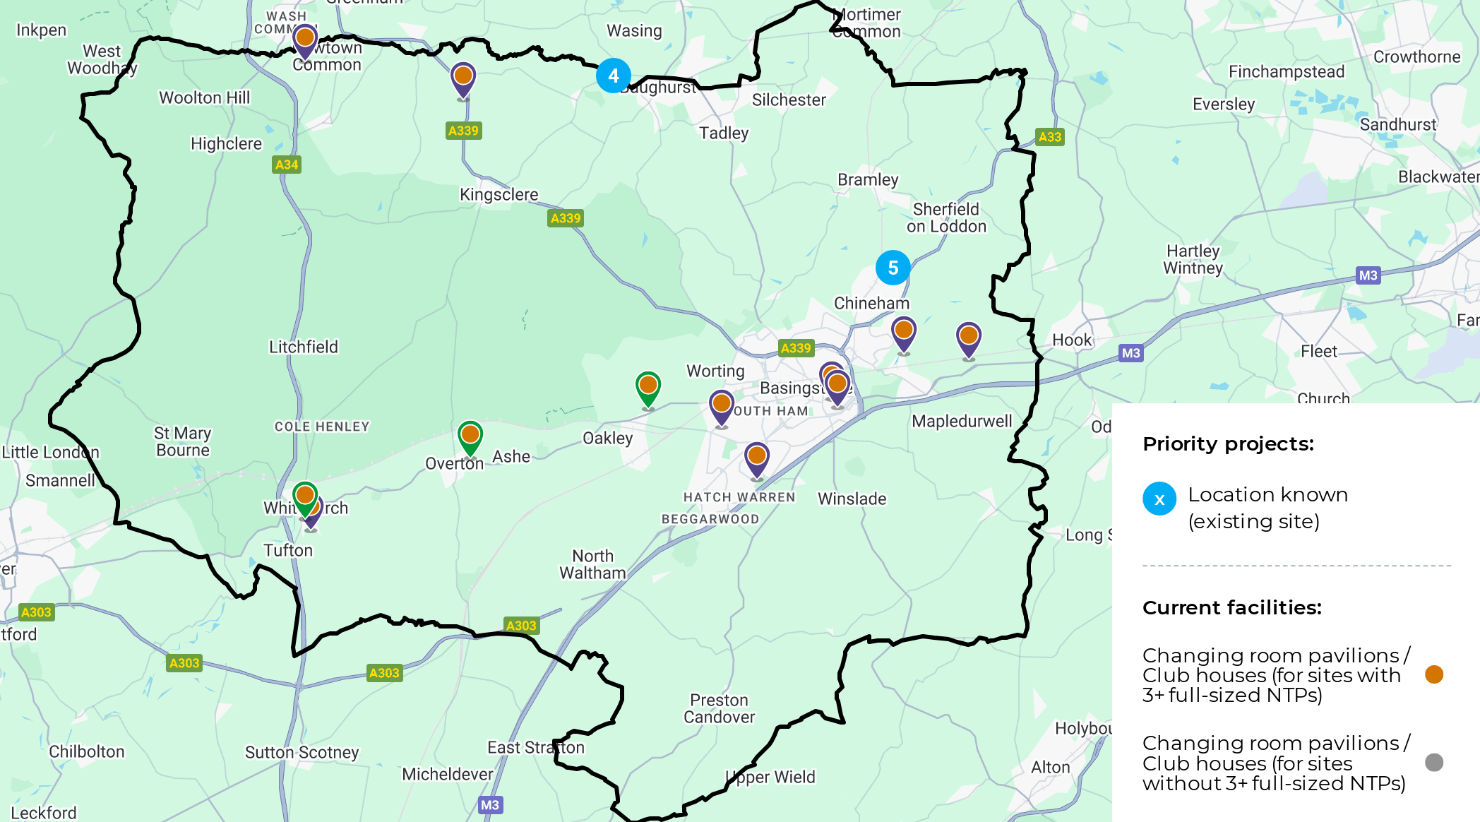The image size is (1480, 822).
Task: Click the pin cluster in Basingstoke centre
Action: [835, 386]
